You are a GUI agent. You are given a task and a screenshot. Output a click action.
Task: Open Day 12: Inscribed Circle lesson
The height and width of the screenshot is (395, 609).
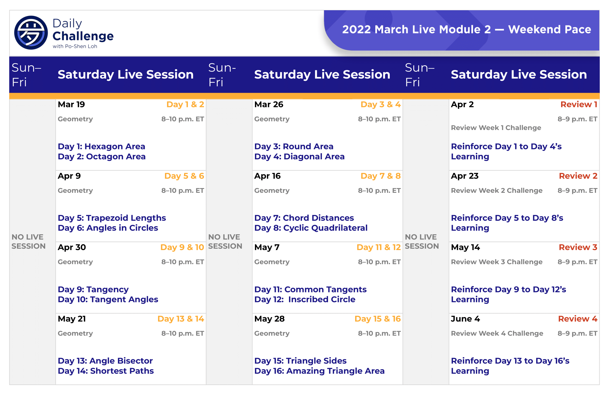pos(305,299)
